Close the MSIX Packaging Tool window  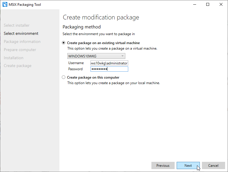point(221,4)
